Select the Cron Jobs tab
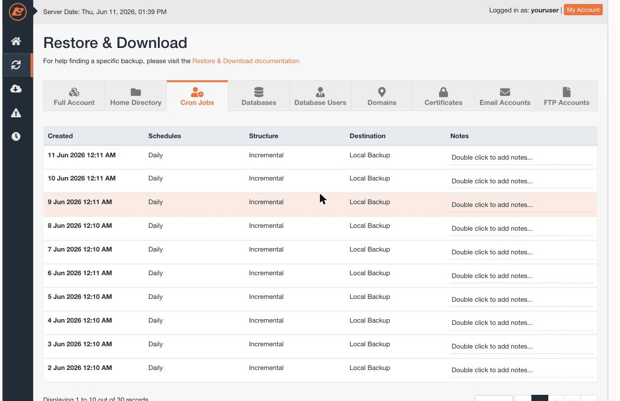Screen dimensions: 620x401 click(197, 96)
